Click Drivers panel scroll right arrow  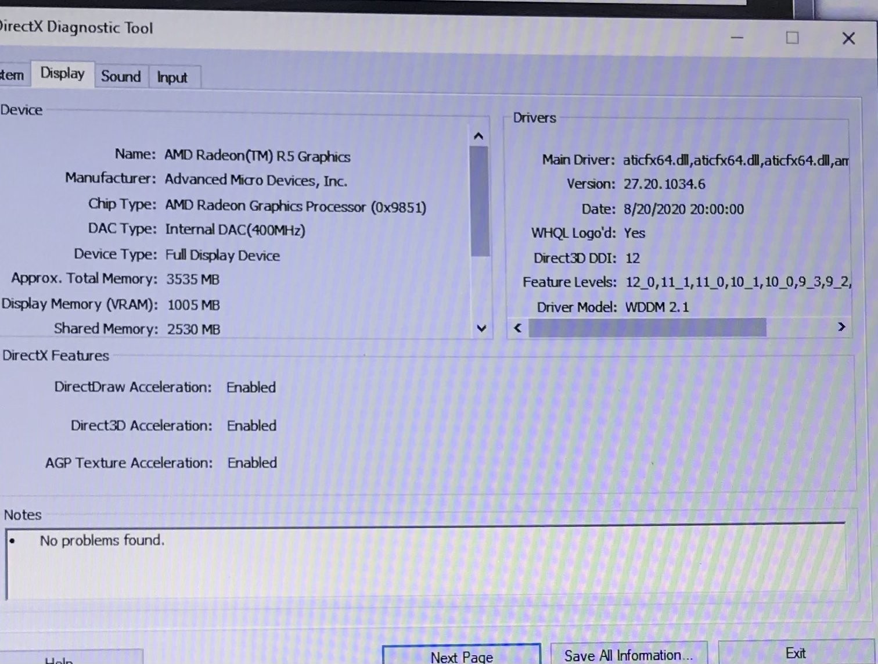[x=841, y=327]
